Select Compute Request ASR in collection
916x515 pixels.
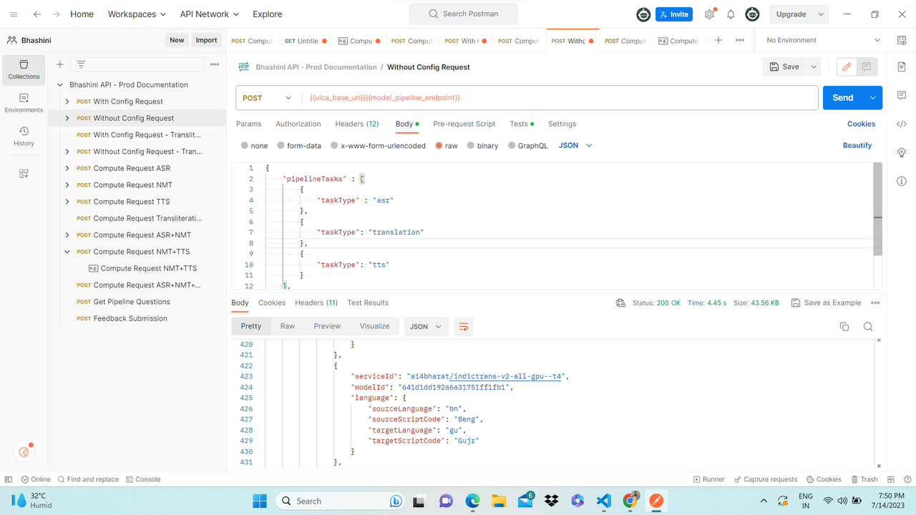coord(132,168)
